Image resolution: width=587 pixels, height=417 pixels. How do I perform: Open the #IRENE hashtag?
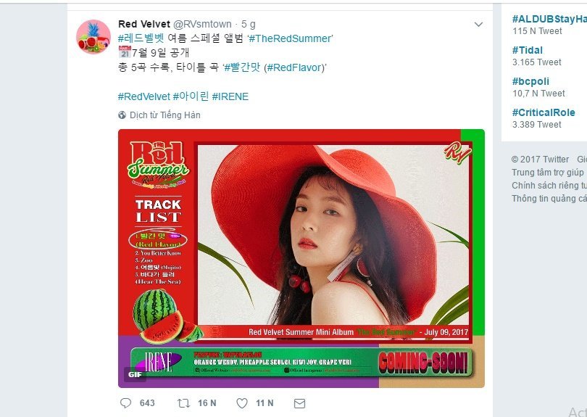click(x=230, y=96)
